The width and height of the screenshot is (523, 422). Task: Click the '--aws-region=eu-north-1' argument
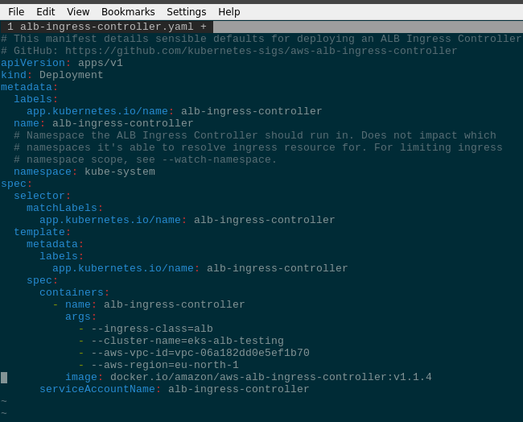(x=165, y=365)
